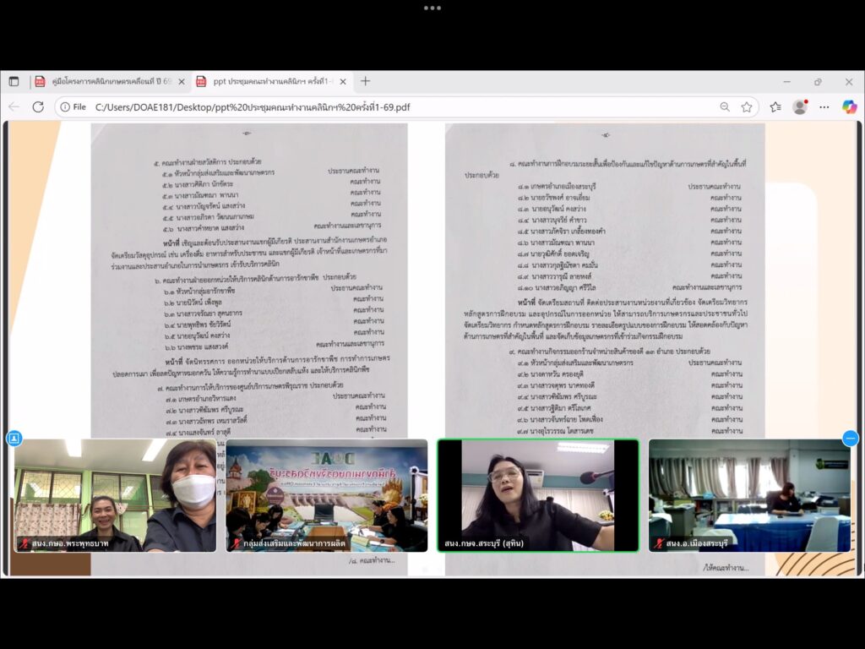Screen dimensions: 865x649
Task: Close the first PDF tab
Action: pyautogui.click(x=182, y=82)
